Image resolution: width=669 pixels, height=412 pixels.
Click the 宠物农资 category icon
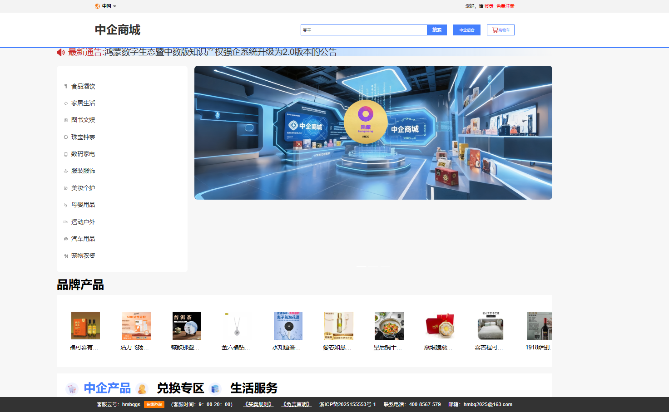click(x=65, y=255)
